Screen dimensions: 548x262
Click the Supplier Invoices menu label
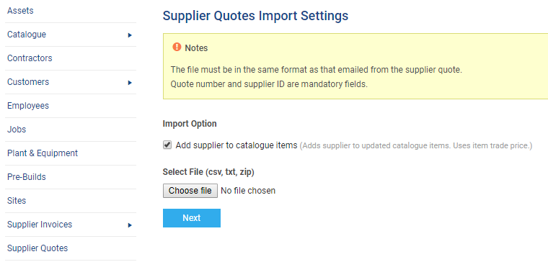click(40, 225)
